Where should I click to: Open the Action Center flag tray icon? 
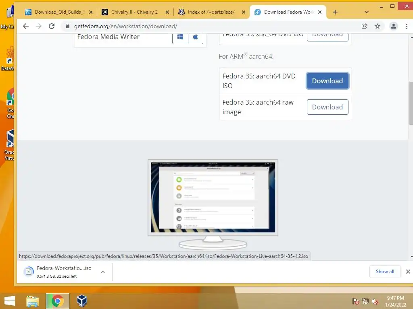click(355, 301)
